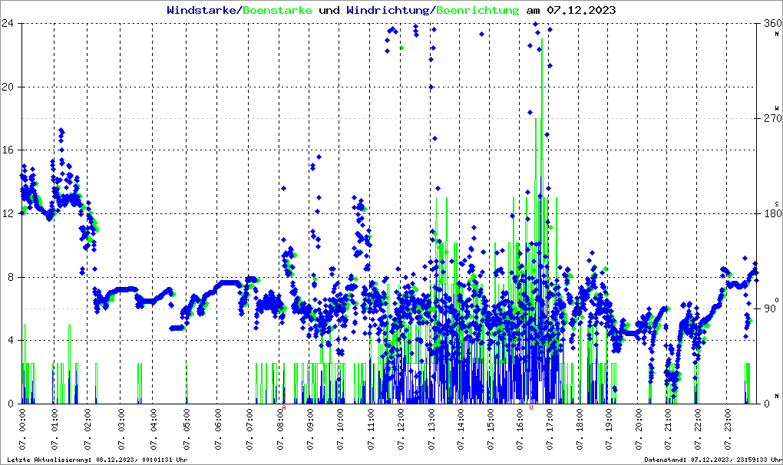Click the time label '07. 15:00'
The height and width of the screenshot is (465, 783).
pos(490,429)
